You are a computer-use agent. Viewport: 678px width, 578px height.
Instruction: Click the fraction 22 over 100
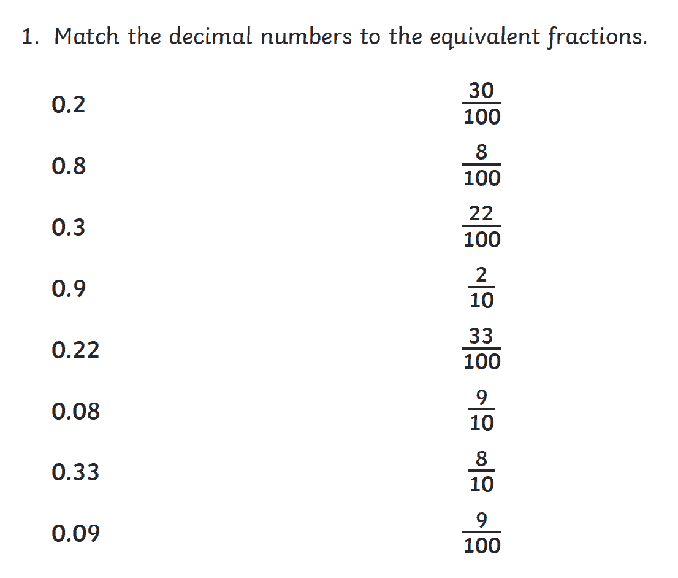coord(482,226)
